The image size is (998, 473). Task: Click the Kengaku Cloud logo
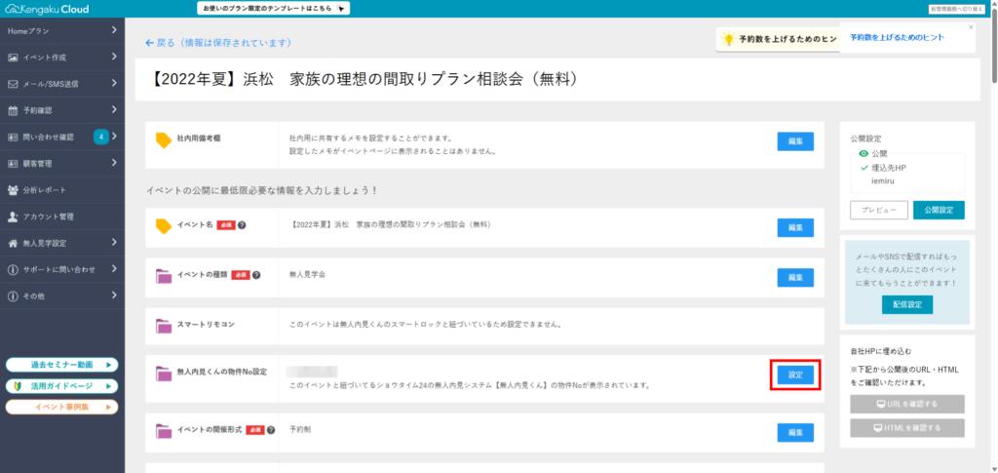(47, 9)
